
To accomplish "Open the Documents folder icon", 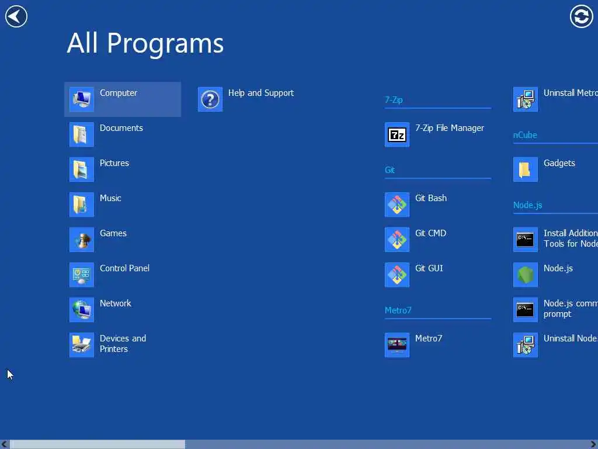I will coord(82,134).
